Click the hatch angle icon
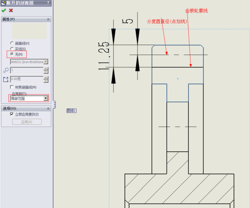The image size is (250, 208). (6, 79)
